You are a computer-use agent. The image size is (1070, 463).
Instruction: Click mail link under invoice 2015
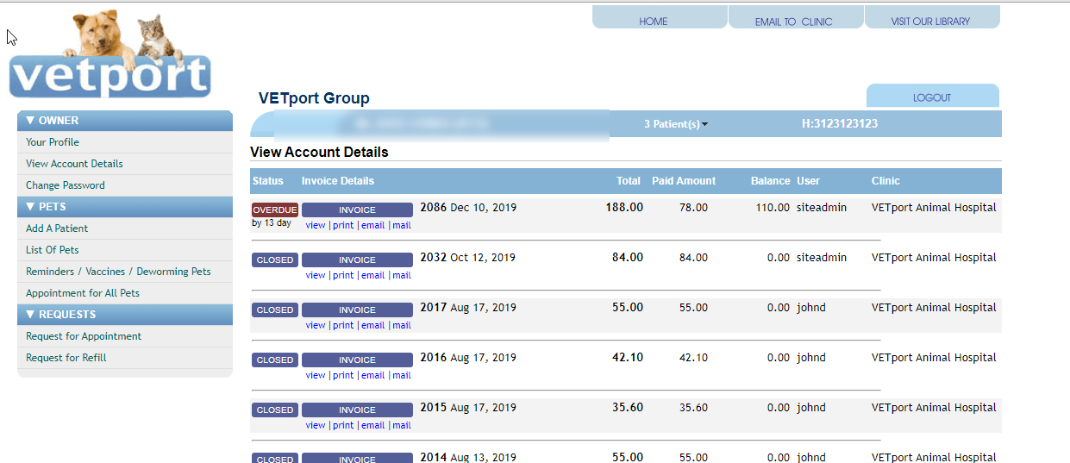click(x=402, y=425)
